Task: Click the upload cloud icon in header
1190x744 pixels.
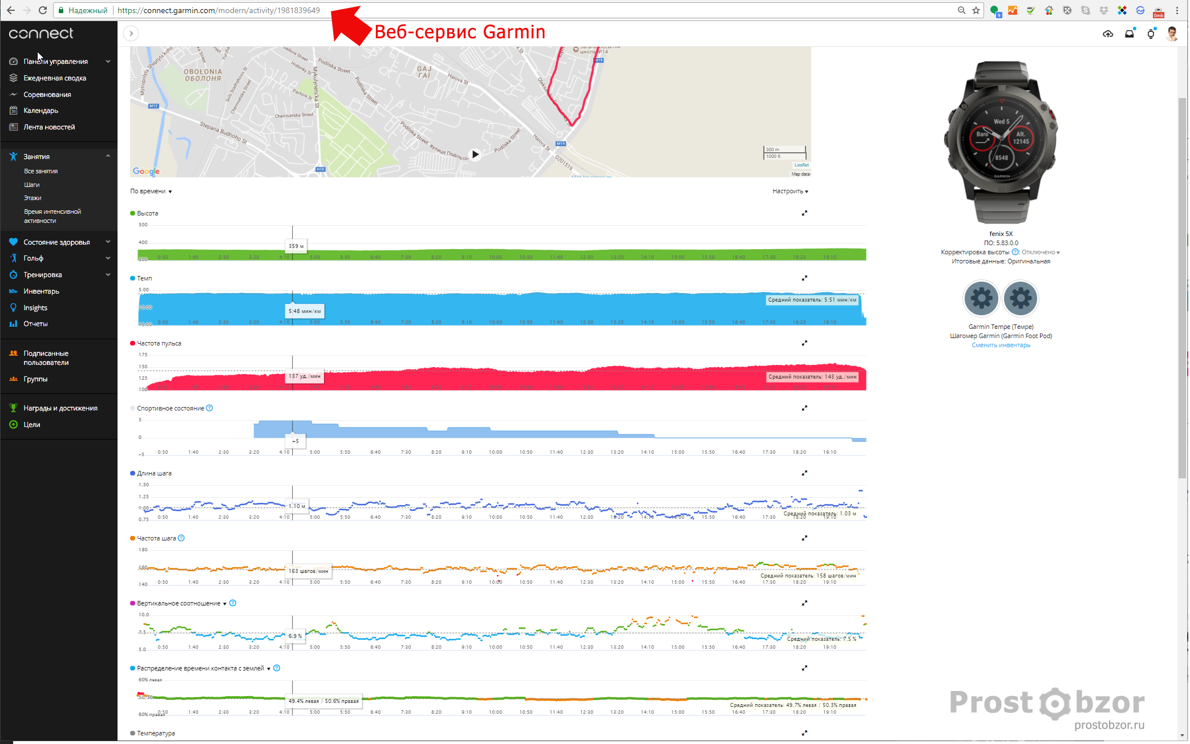Action: [1107, 34]
